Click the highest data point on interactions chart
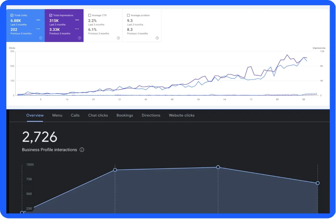The image size is (336, 219). click(218, 167)
